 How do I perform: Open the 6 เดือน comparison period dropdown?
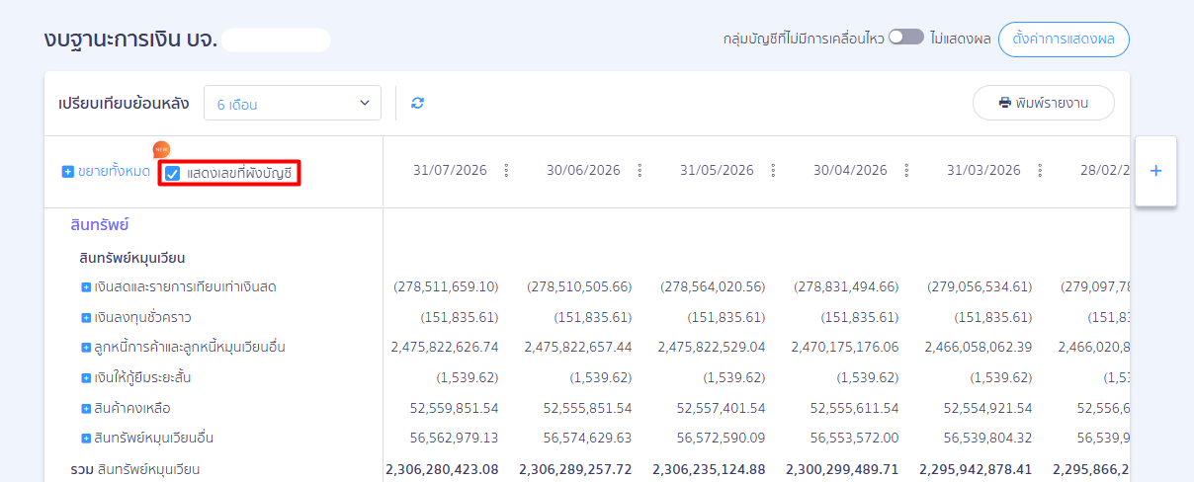(293, 103)
